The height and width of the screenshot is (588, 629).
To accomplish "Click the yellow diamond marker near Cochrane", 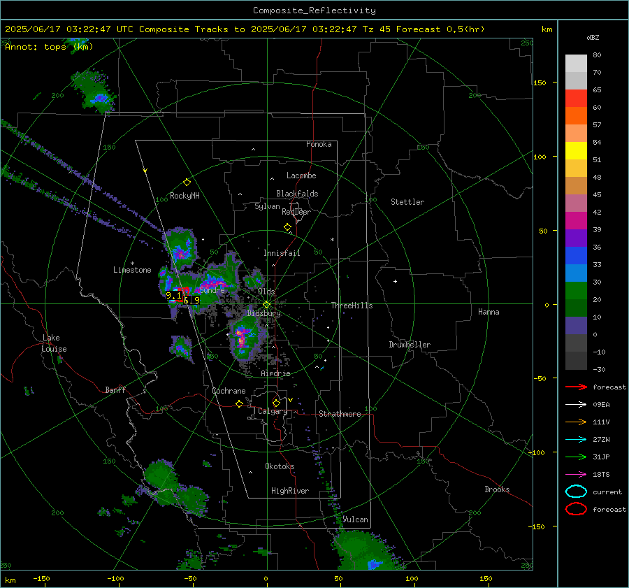I will (x=239, y=403).
